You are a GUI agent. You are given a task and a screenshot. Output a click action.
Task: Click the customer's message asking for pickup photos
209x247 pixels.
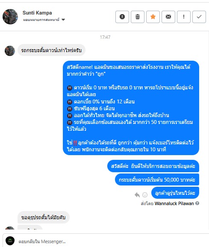point(44,218)
